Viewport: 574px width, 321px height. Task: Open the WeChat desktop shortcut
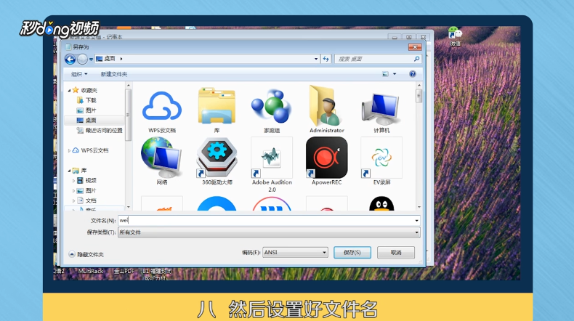click(455, 36)
